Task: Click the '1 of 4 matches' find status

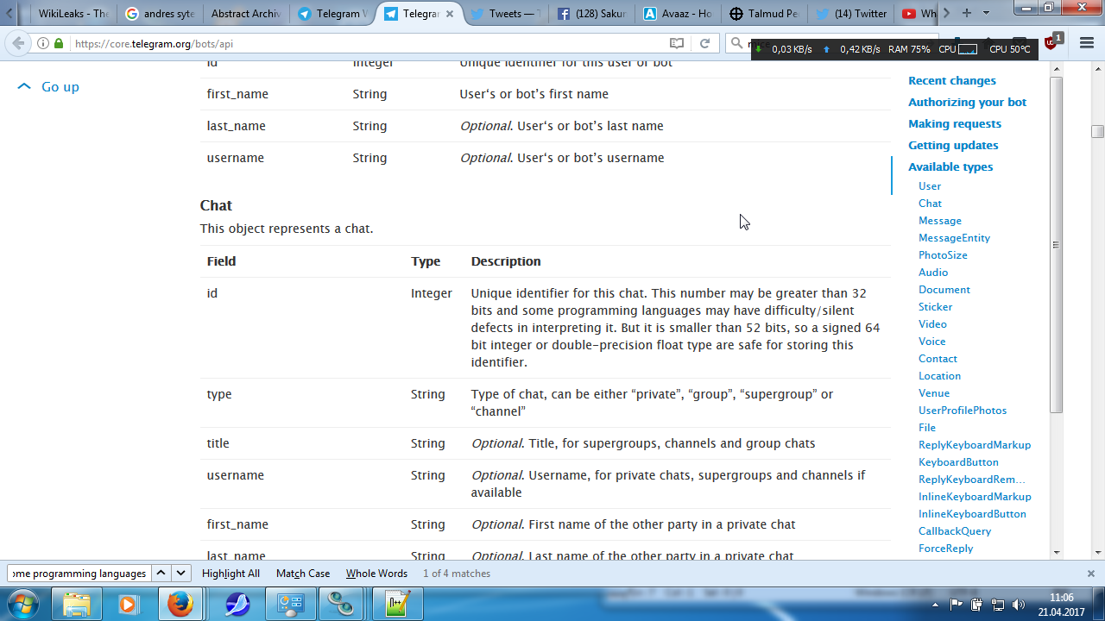Action: (x=457, y=574)
